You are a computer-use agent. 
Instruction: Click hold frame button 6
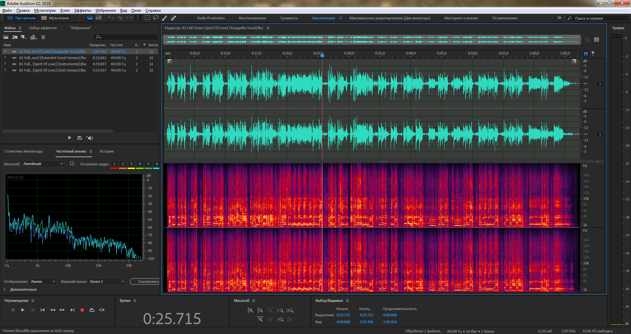click(157, 164)
